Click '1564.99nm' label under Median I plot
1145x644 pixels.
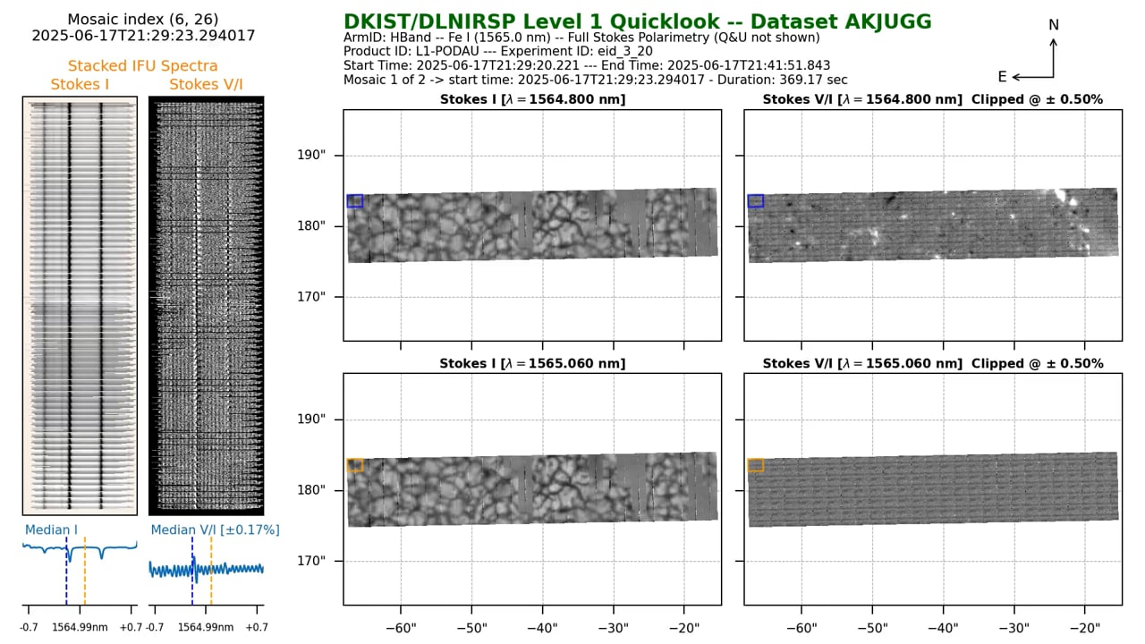click(80, 628)
